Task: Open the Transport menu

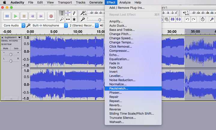Action: point(65,2)
